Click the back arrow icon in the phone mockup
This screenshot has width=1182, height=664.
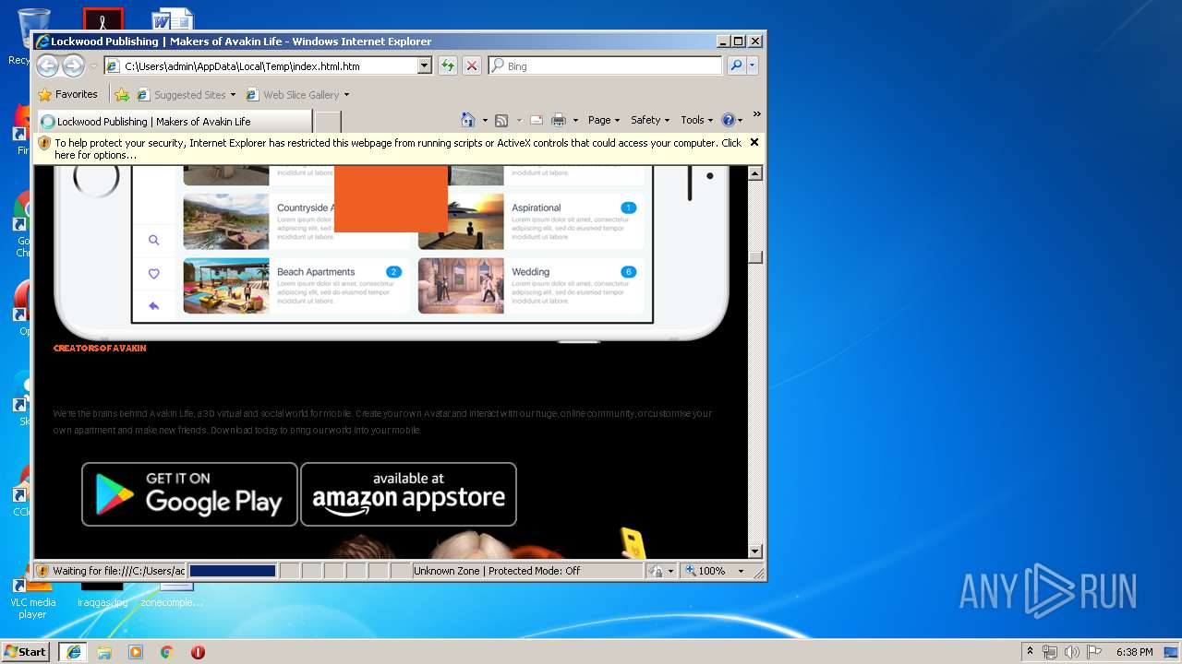154,305
